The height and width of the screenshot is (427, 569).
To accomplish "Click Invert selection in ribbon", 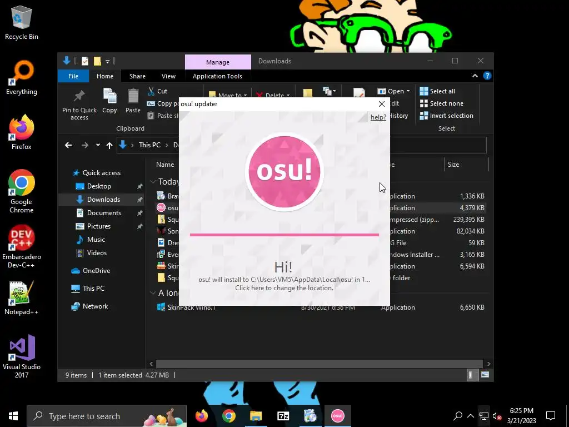I will [446, 116].
